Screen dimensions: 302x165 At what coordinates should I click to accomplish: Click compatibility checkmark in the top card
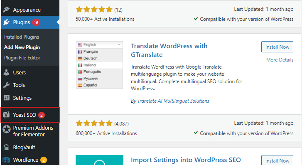(x=196, y=19)
